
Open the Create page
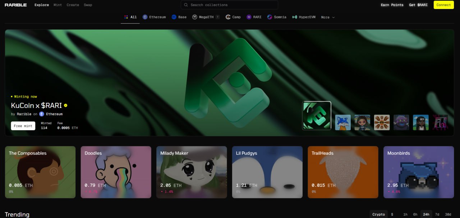73,5
